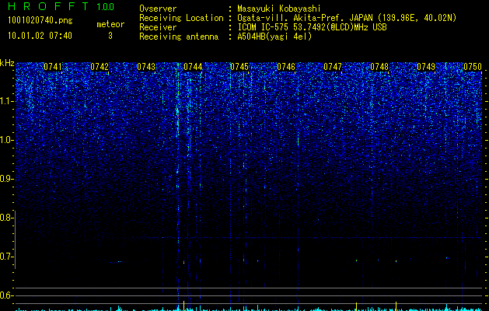
Task: Click the yellow meteor echo spot after 0743
Action: point(183,262)
